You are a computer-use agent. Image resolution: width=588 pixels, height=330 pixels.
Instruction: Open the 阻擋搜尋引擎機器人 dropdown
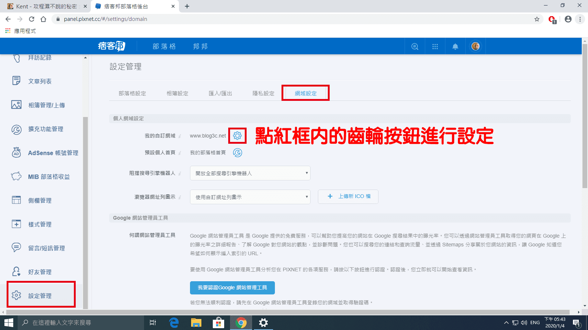[250, 173]
